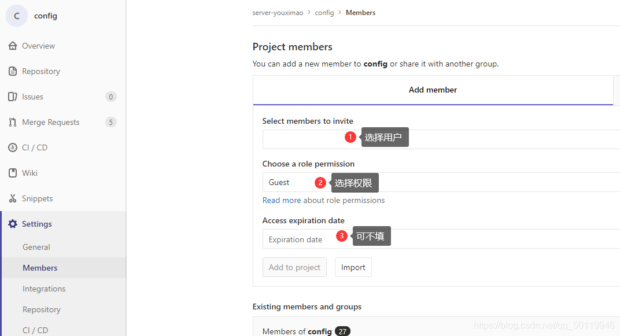The height and width of the screenshot is (336, 620).
Task: Click the Import button
Action: [x=353, y=267]
